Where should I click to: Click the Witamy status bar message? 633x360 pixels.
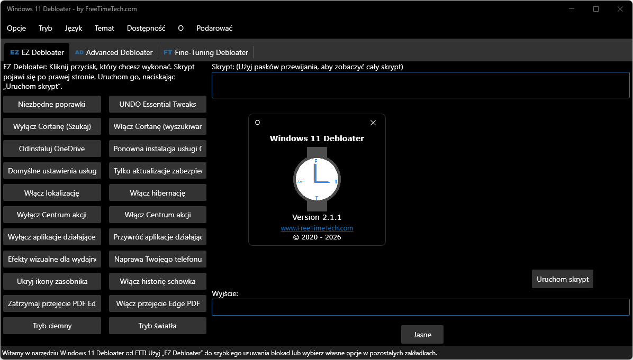click(219, 353)
